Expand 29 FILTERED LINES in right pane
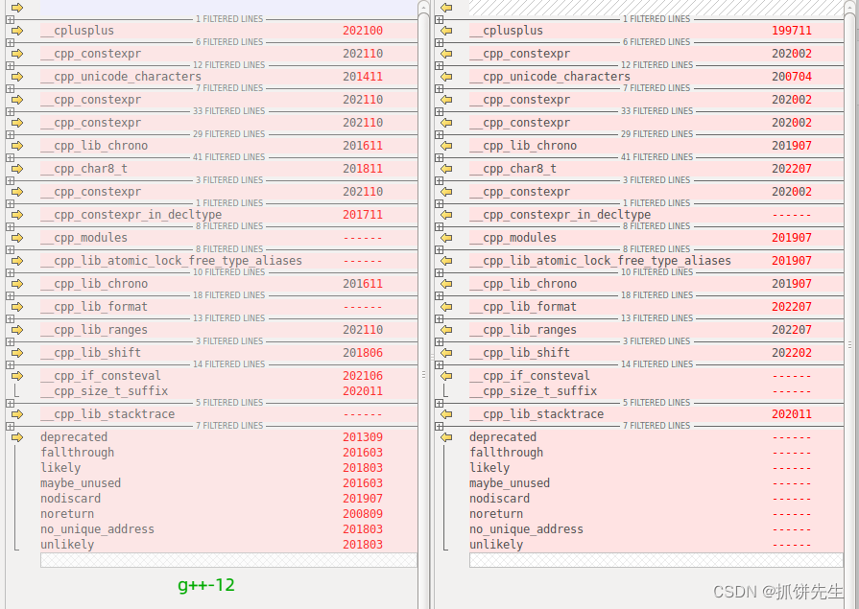Image resolution: width=859 pixels, height=609 pixels. [439, 134]
